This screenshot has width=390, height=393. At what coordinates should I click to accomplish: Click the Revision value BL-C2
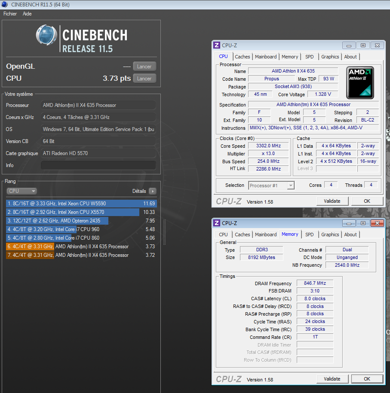click(x=367, y=120)
